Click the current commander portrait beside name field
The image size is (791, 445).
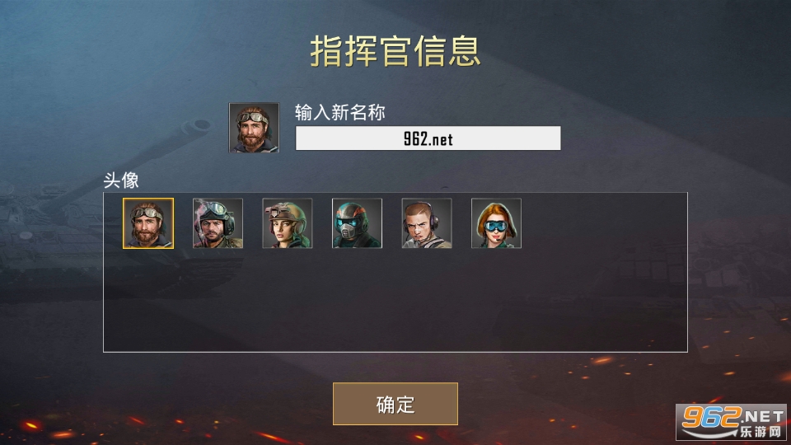(254, 128)
